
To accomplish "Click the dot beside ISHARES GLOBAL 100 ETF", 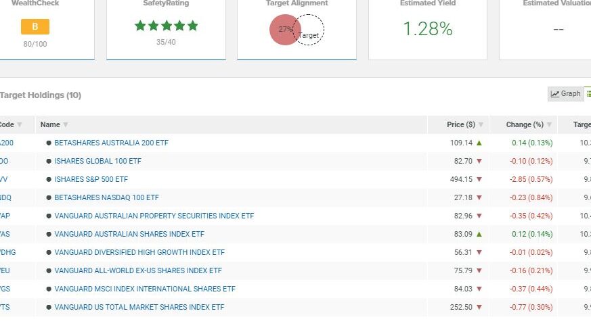I will 49,161.
